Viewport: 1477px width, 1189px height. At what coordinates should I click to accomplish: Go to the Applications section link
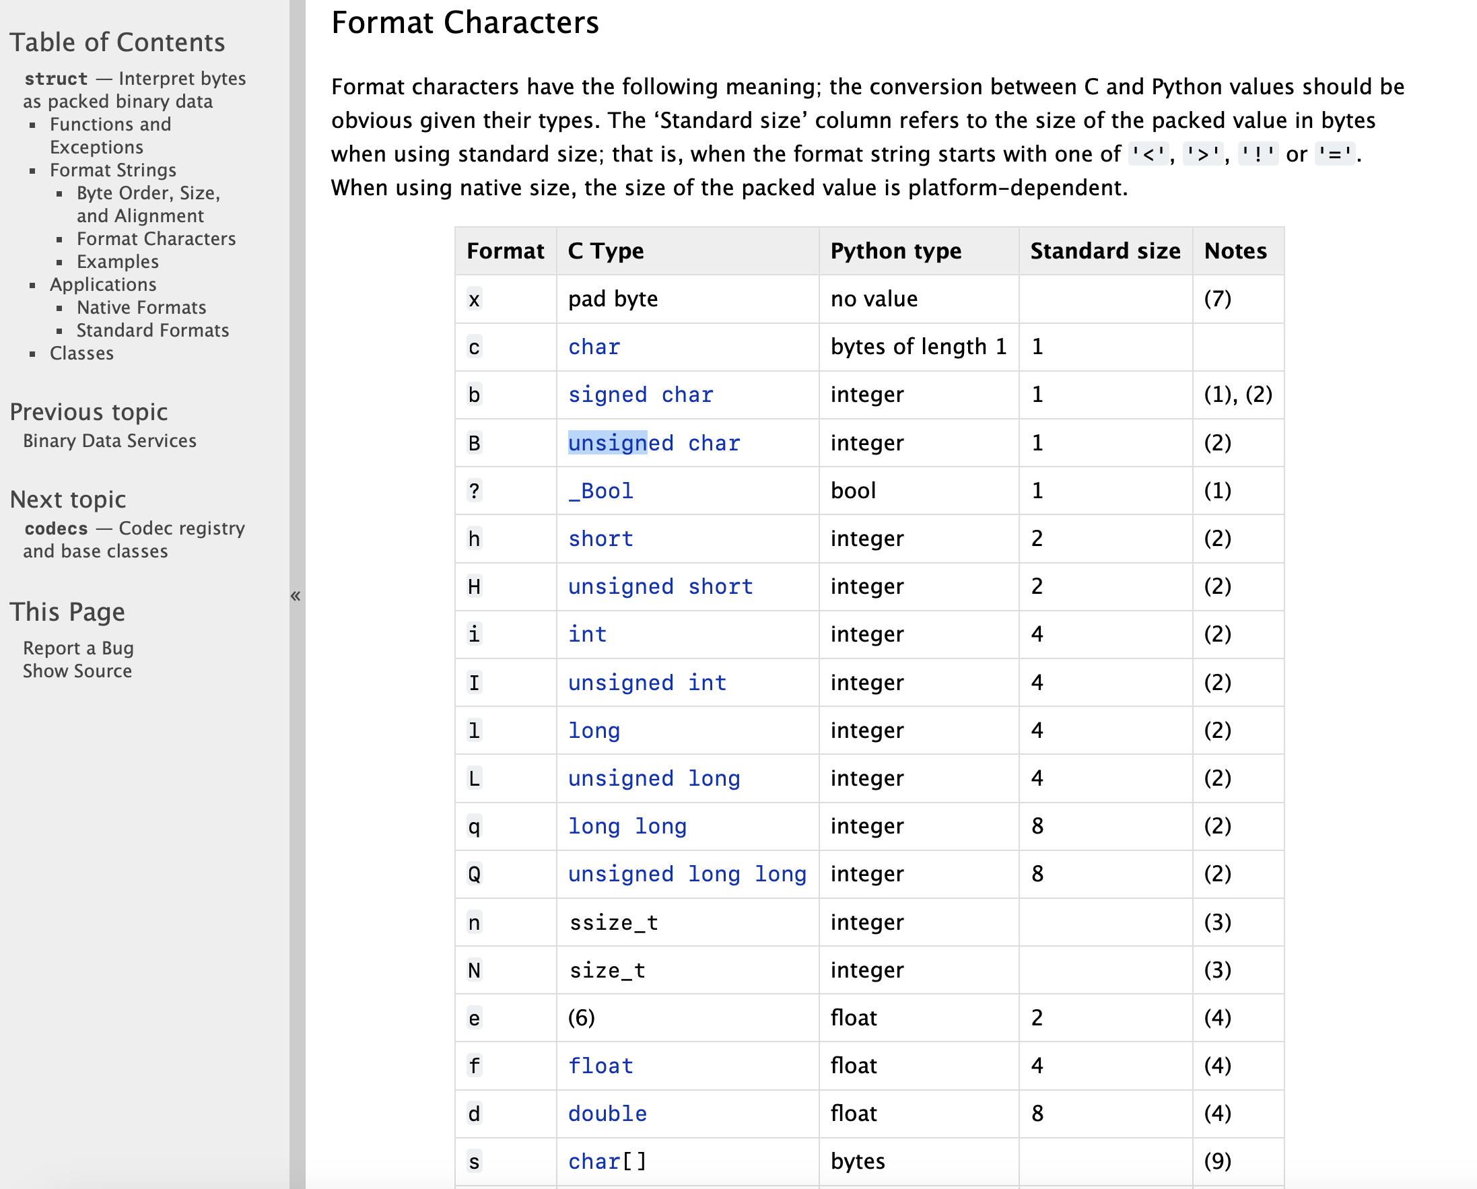(x=104, y=284)
